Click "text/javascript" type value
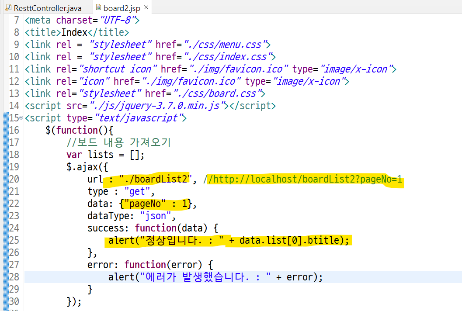 pos(138,118)
